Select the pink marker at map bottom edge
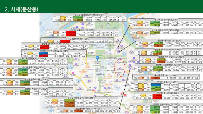The width and height of the screenshot is (203, 114). click(x=128, y=112)
